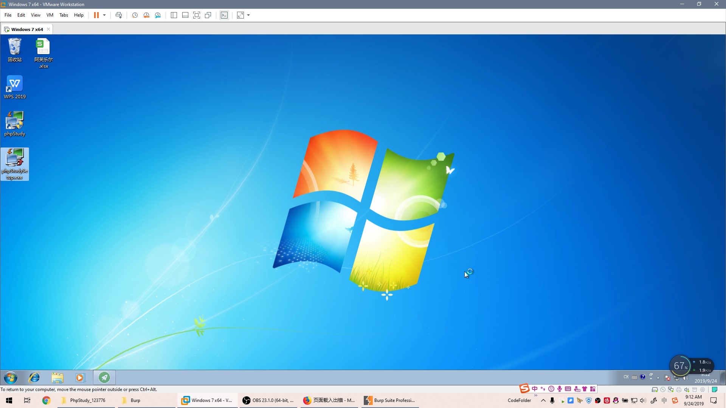
Task: Open Windows Explorer in guest taskbar
Action: coord(57,377)
